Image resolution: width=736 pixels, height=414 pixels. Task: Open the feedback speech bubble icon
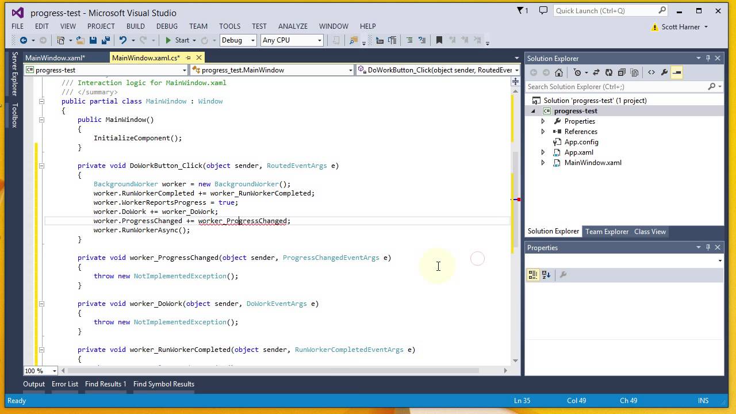(x=543, y=10)
